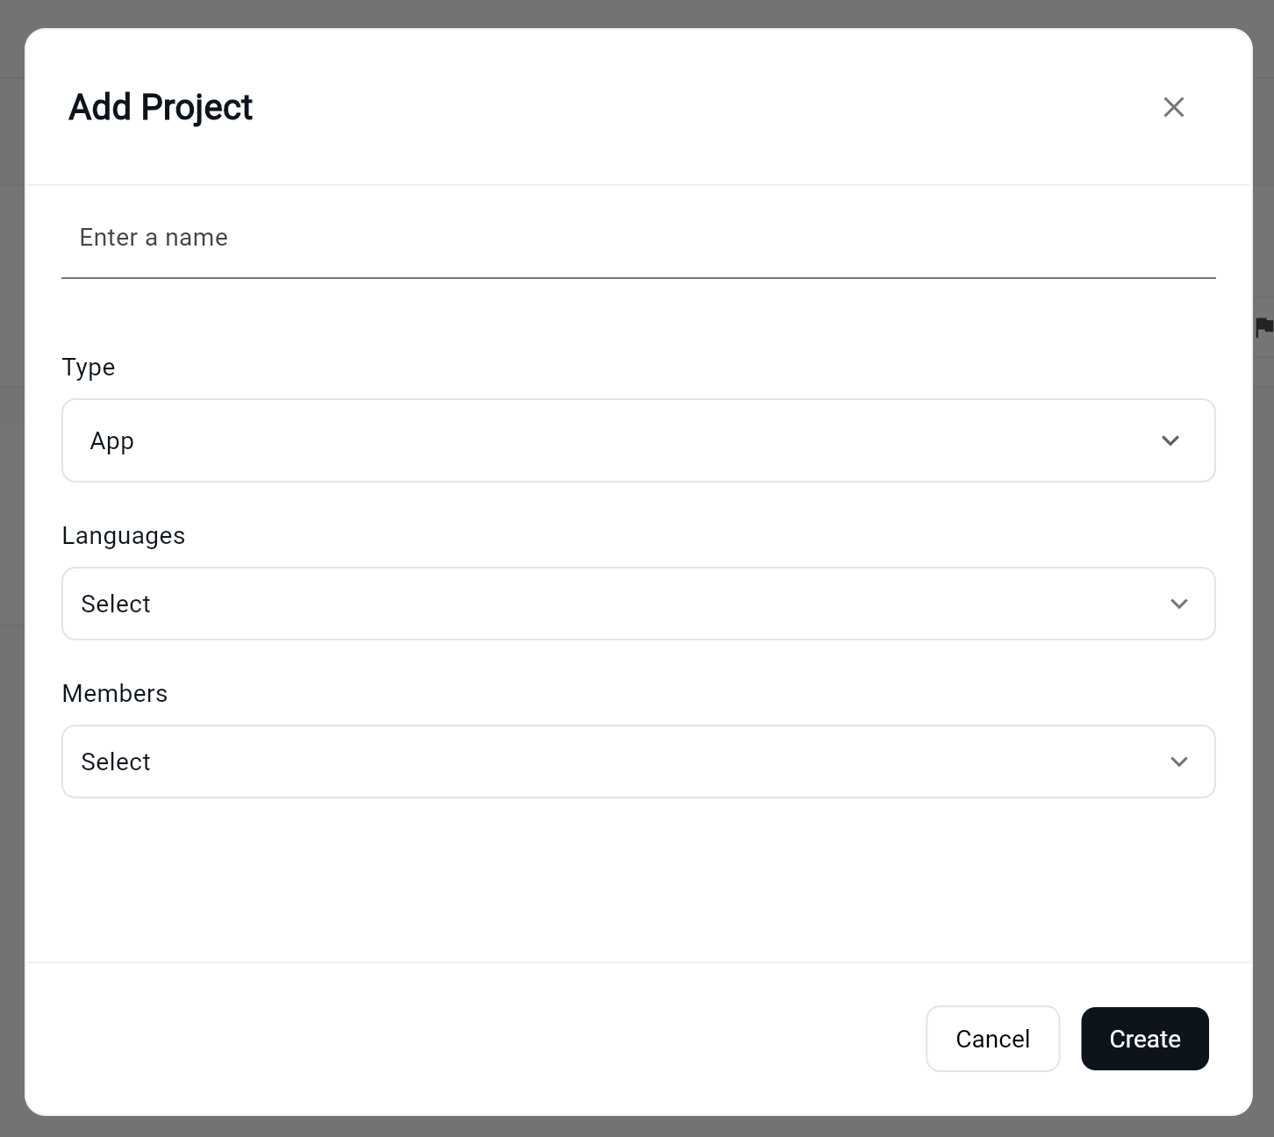1274x1137 pixels.
Task: Click the Languages label
Action: click(123, 535)
